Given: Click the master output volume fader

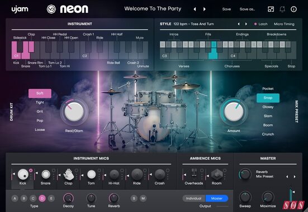Looking at the screenshot, I should pyautogui.click(x=291, y=195).
